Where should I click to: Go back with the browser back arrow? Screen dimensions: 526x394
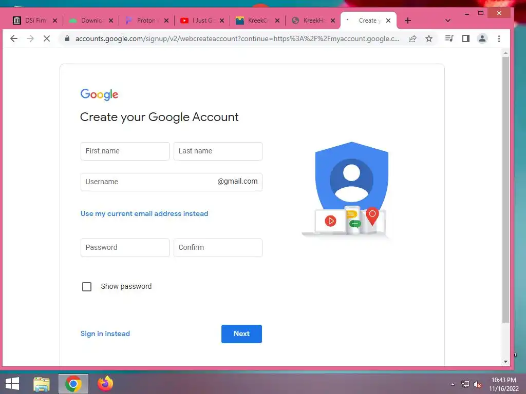pyautogui.click(x=14, y=38)
